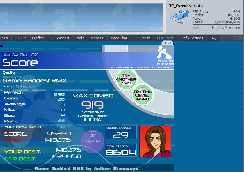Click the player character portrait

tap(155, 141)
